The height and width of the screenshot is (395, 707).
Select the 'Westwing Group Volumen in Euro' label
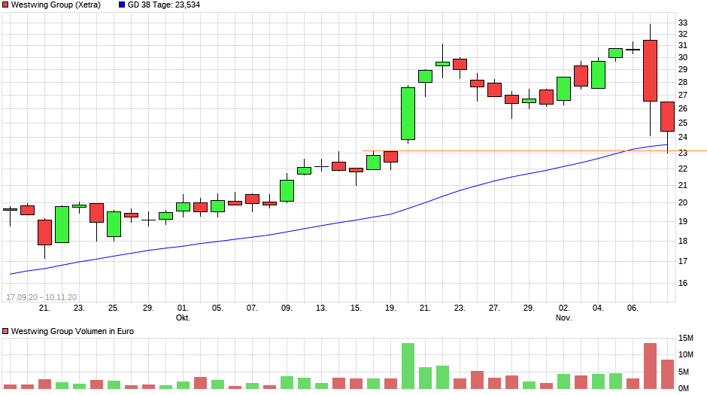(x=73, y=331)
